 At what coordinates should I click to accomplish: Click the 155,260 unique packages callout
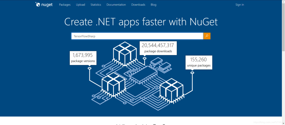(199, 62)
